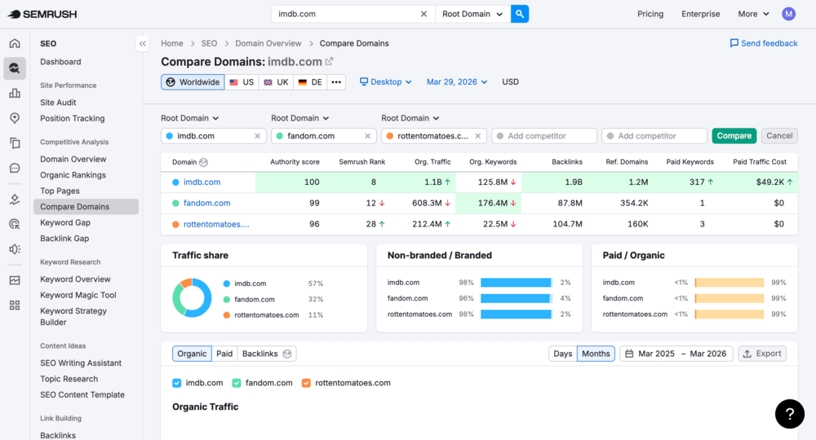Viewport: 816px width, 440px height.
Task: Click first Add competitor input field
Action: point(543,136)
